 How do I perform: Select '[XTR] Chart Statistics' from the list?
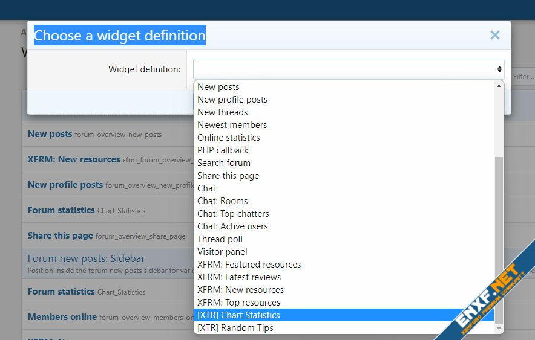pos(238,315)
